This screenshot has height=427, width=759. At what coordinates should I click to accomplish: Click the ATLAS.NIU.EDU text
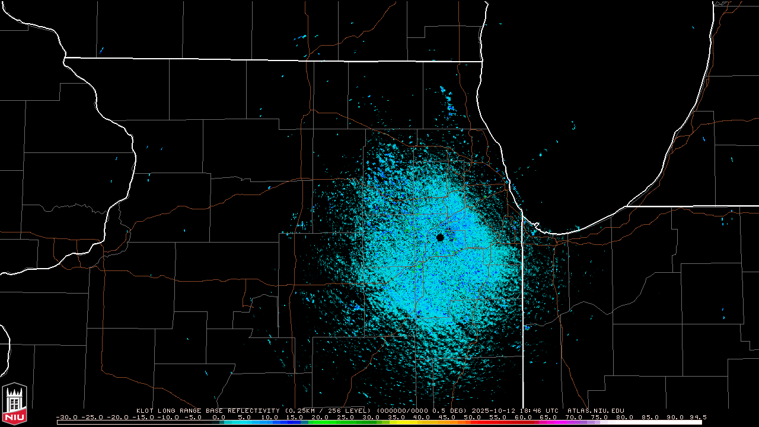(595, 410)
